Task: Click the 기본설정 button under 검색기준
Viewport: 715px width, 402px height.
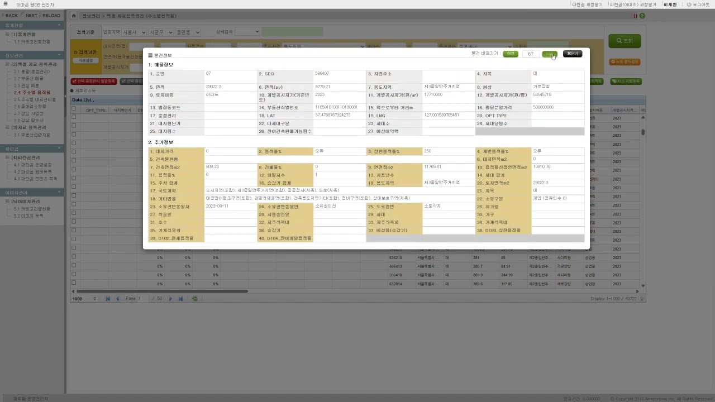Action: [x=85, y=60]
